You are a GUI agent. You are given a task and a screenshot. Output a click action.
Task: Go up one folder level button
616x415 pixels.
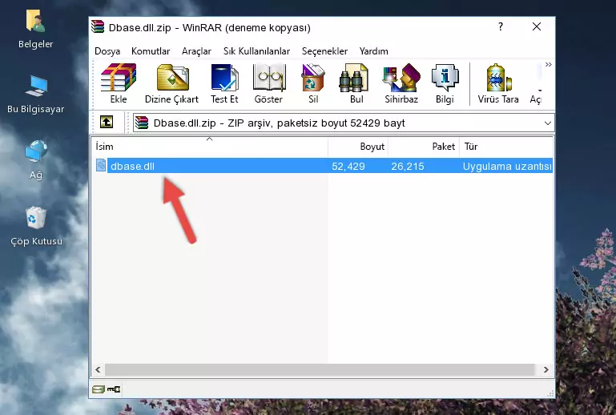pos(107,123)
